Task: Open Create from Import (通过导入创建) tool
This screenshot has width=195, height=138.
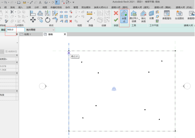Action: 134,17
